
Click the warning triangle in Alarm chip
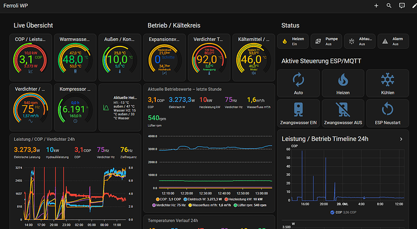(x=385, y=41)
